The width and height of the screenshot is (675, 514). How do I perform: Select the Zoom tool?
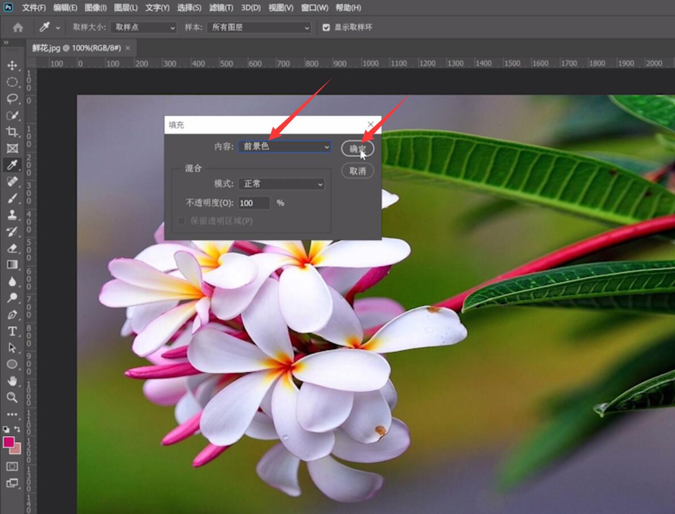coord(12,397)
